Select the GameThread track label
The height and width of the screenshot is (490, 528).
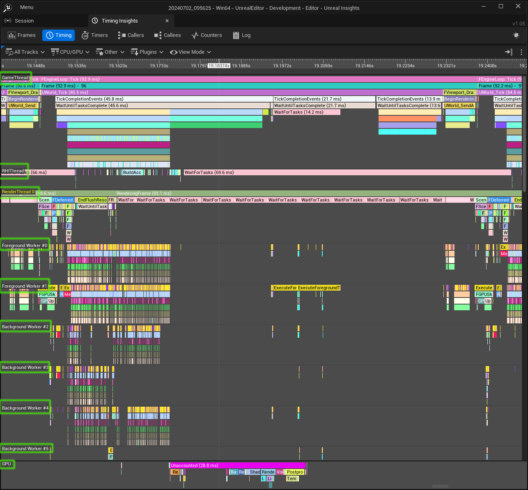pyautogui.click(x=15, y=78)
